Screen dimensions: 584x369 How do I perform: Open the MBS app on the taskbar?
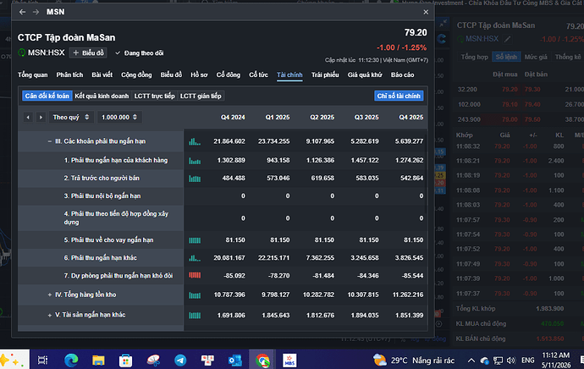[x=289, y=360]
